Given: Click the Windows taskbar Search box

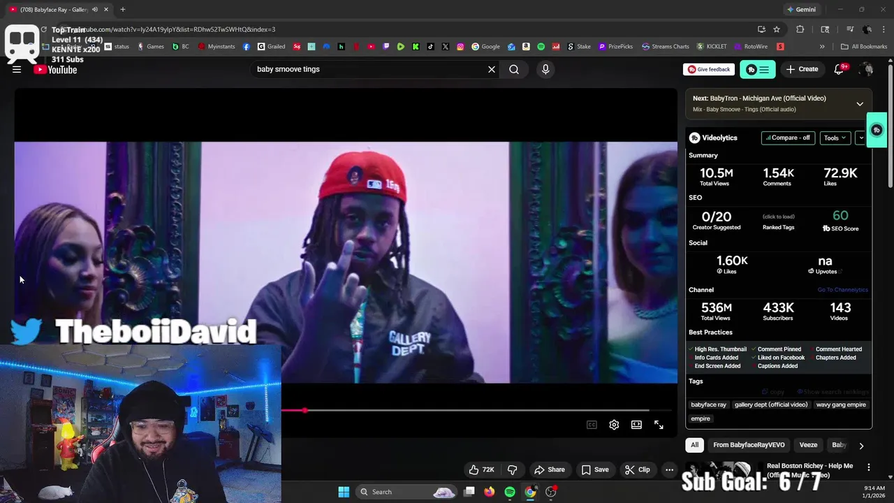Looking at the screenshot, I should [406, 492].
